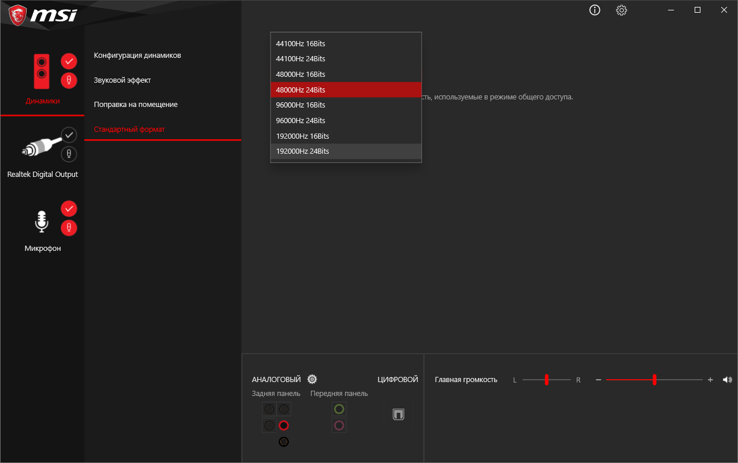This screenshot has height=463, width=738.
Task: Click the R balance label
Action: 578,380
